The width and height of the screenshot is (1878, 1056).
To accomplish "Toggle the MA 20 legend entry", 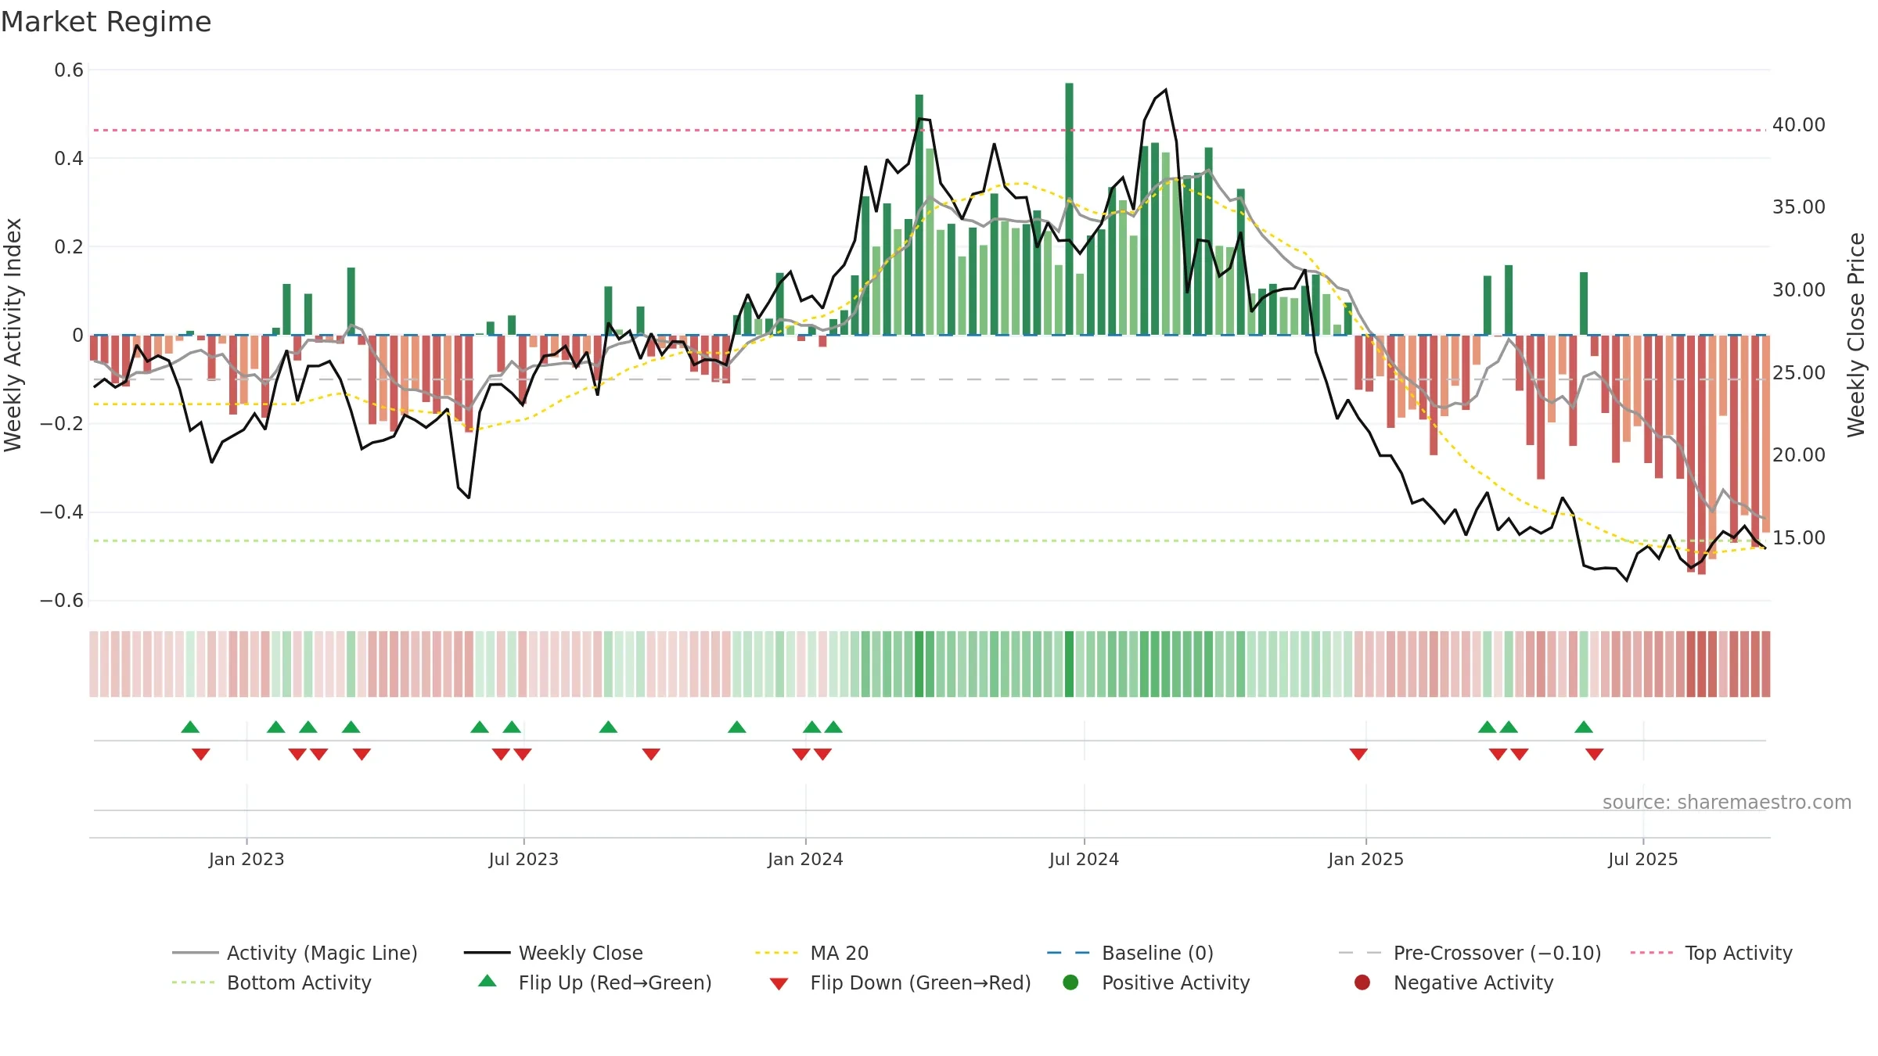I will [x=811, y=953].
